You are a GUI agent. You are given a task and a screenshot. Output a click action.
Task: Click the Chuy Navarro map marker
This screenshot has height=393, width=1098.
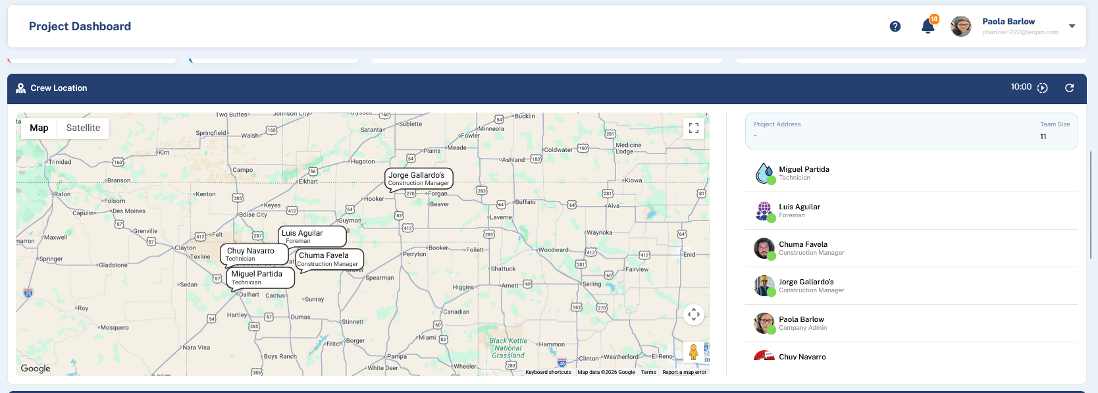pos(254,254)
